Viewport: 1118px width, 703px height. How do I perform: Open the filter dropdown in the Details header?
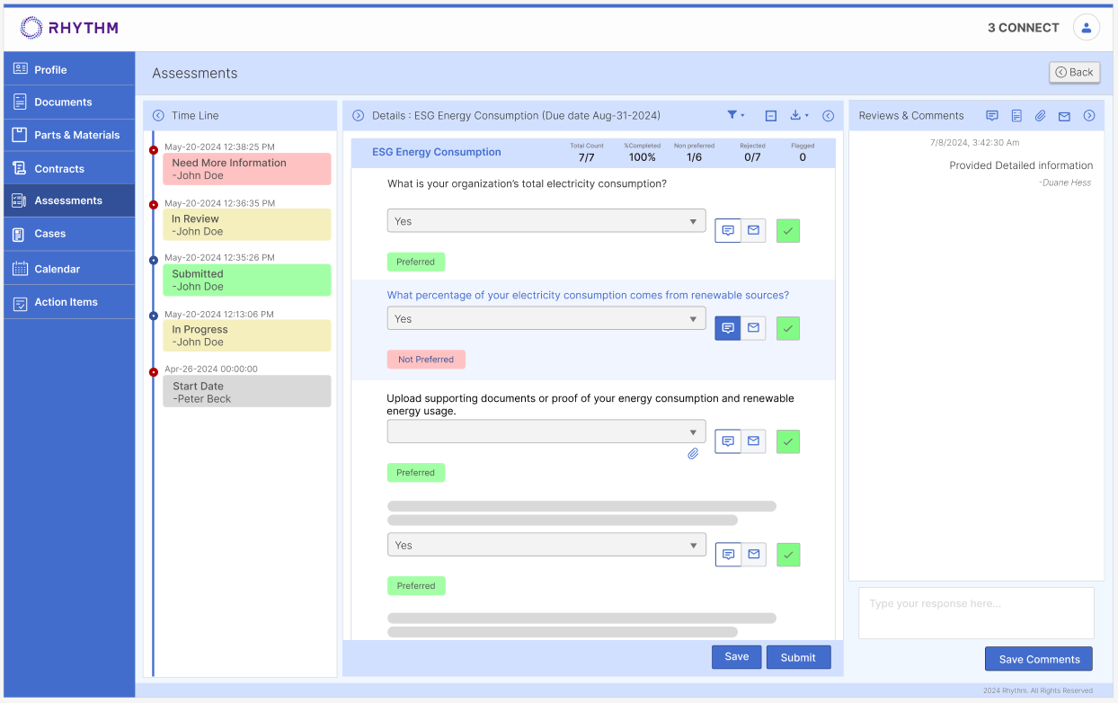click(x=735, y=115)
